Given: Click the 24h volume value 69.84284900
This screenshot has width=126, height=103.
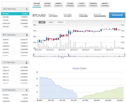Looking at the screenshot, I should tap(100, 16).
